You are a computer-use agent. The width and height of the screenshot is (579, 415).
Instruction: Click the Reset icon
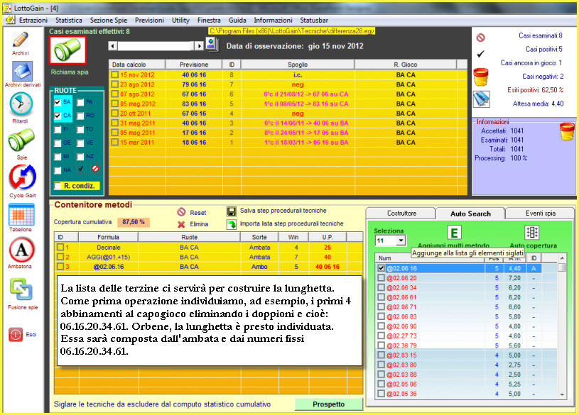[181, 212]
